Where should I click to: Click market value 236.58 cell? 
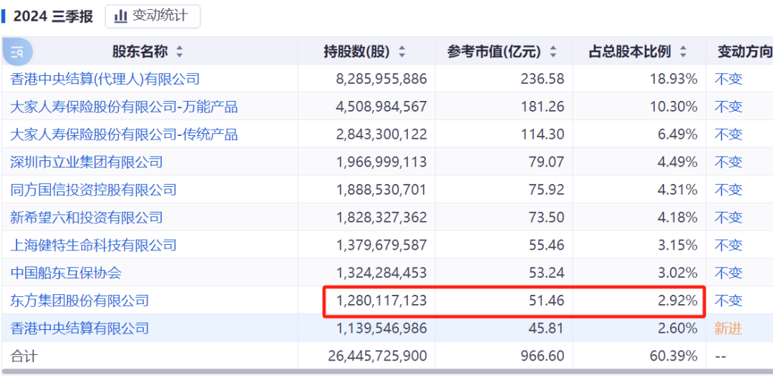(x=543, y=79)
